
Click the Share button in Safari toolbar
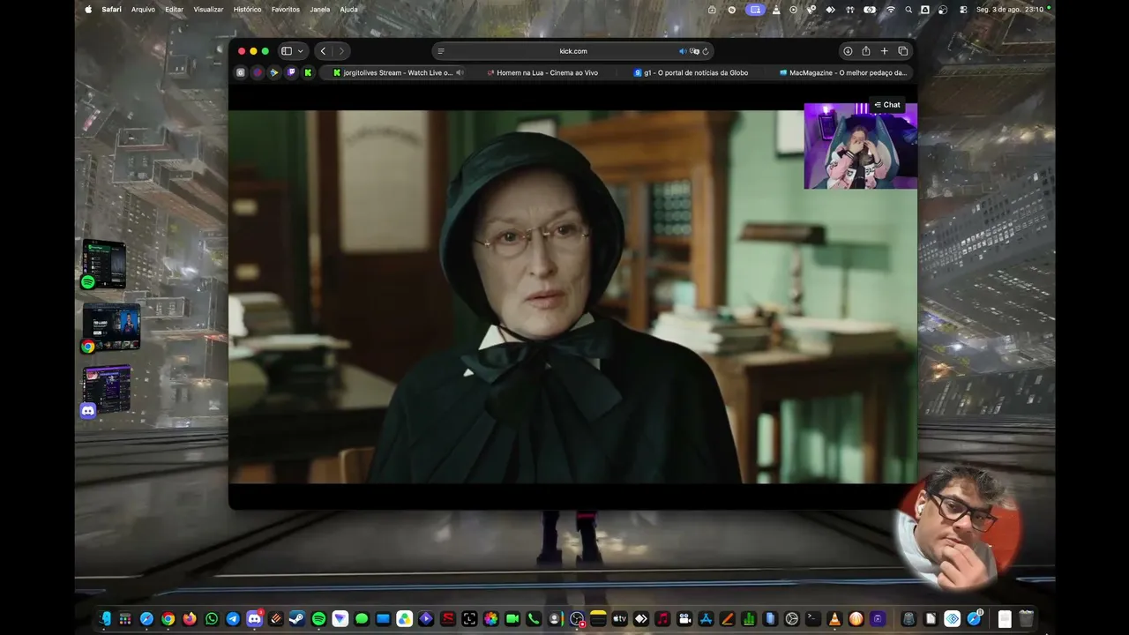click(x=866, y=51)
